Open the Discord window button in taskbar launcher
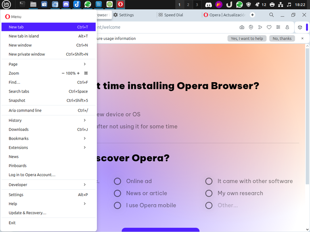The height and width of the screenshot is (232, 310). pyautogui.click(x=66, y=4)
